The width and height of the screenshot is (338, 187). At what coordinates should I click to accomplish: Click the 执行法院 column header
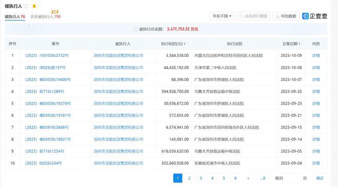(235, 44)
